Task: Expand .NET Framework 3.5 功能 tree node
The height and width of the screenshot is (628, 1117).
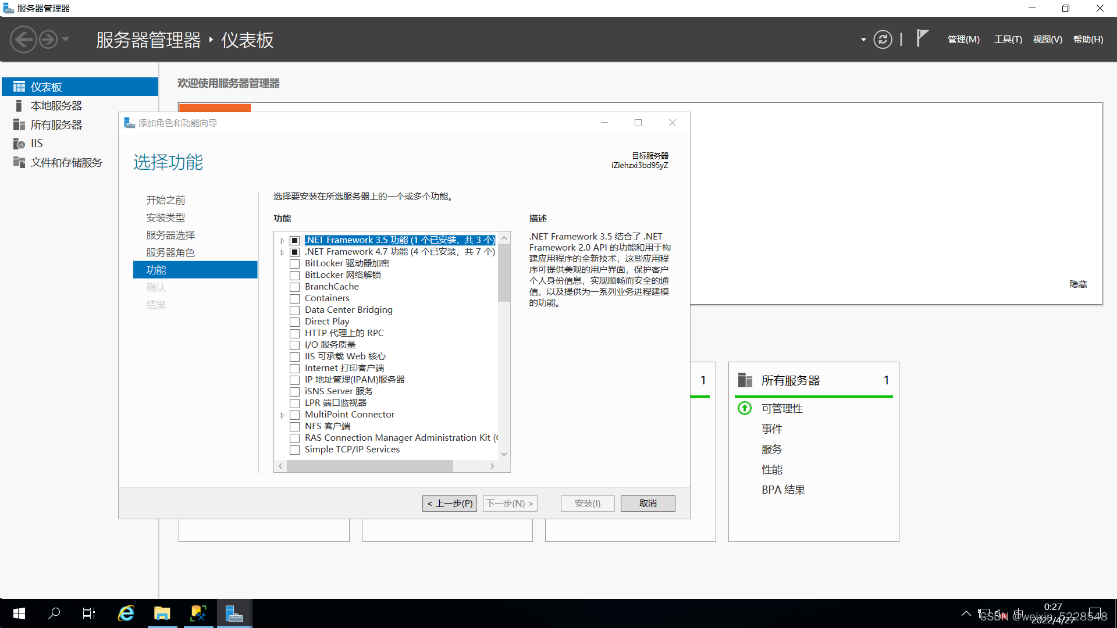Action: click(282, 241)
